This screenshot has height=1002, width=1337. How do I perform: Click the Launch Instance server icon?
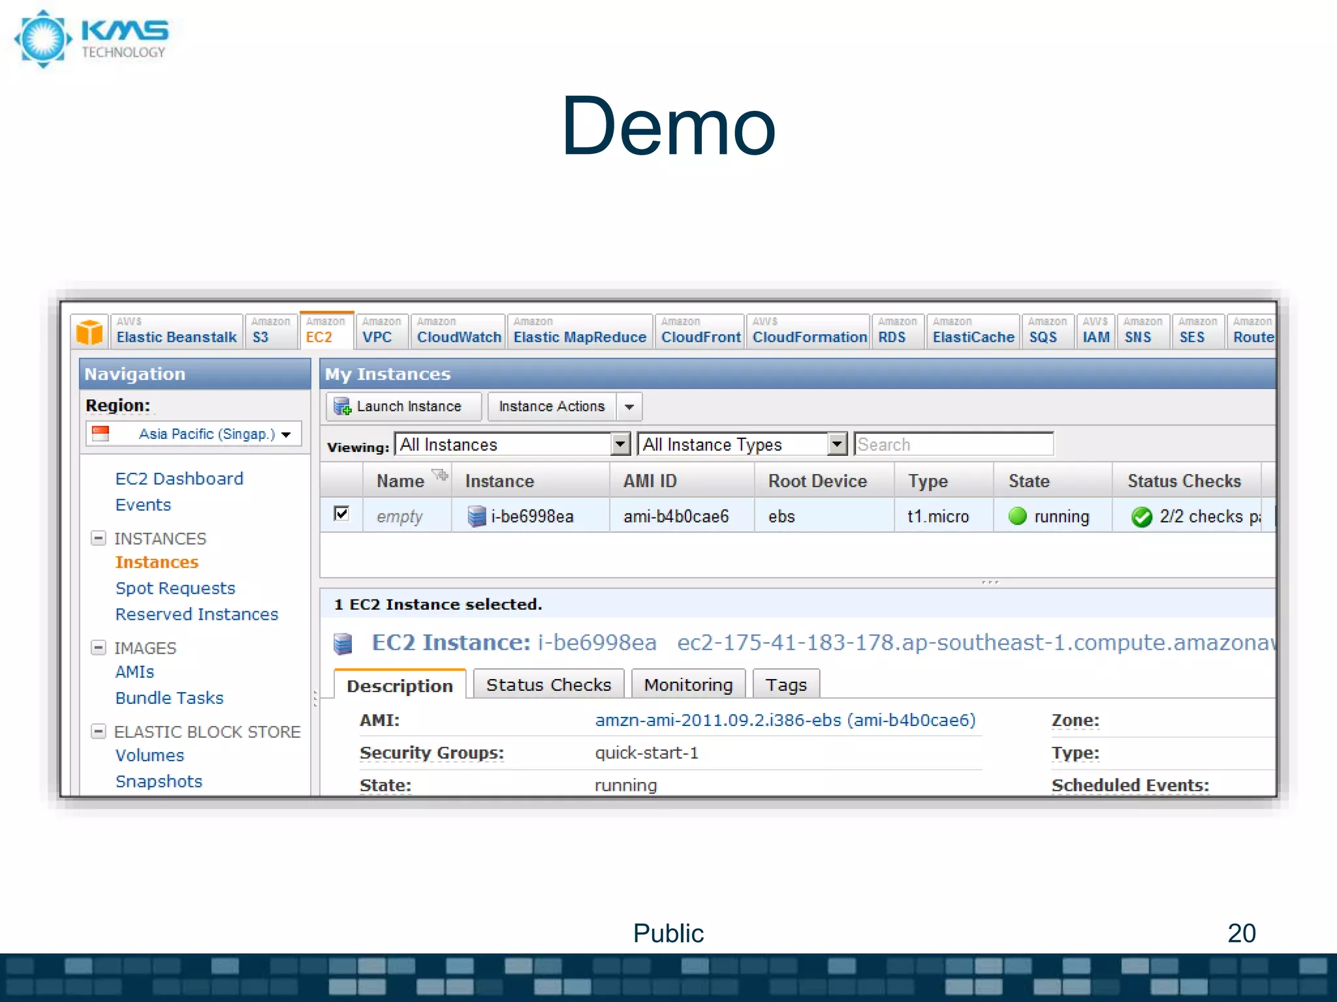coord(342,406)
